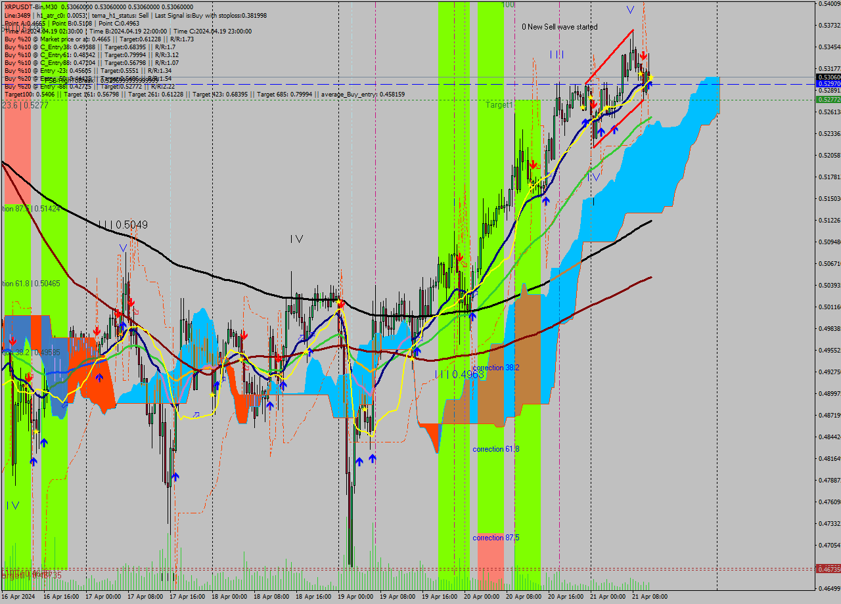Click the 'Buy %10 @ C_Entry88' line
Image resolution: width=841 pixels, height=604 pixels.
point(90,62)
